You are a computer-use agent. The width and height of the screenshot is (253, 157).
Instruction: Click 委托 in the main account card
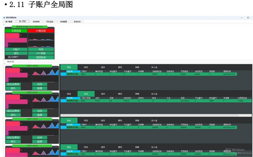coord(16,53)
